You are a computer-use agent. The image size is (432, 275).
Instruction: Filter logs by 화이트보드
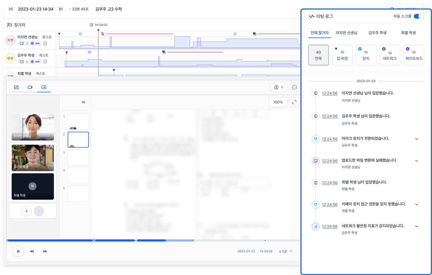coord(414,55)
